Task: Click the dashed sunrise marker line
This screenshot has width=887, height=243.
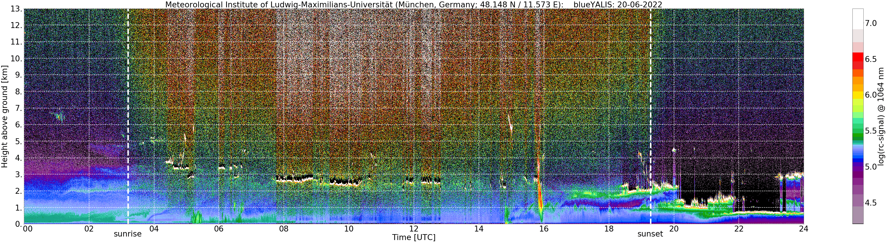Action: [128, 116]
